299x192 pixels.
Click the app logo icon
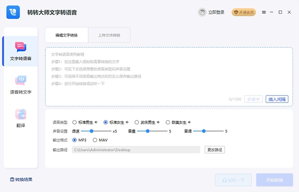13,12
